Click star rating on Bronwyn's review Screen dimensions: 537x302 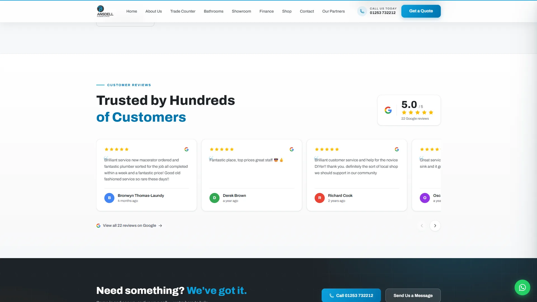coord(117,149)
